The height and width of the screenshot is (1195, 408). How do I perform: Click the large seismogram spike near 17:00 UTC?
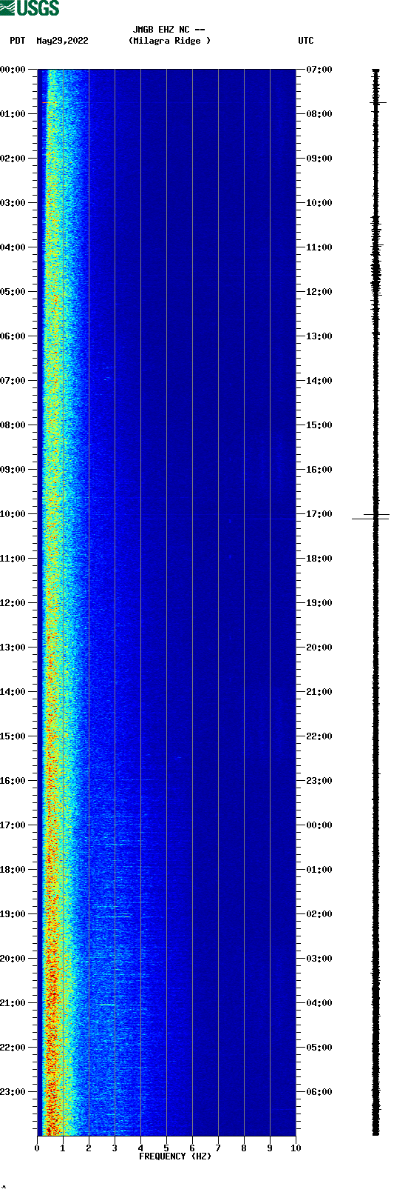click(x=371, y=517)
